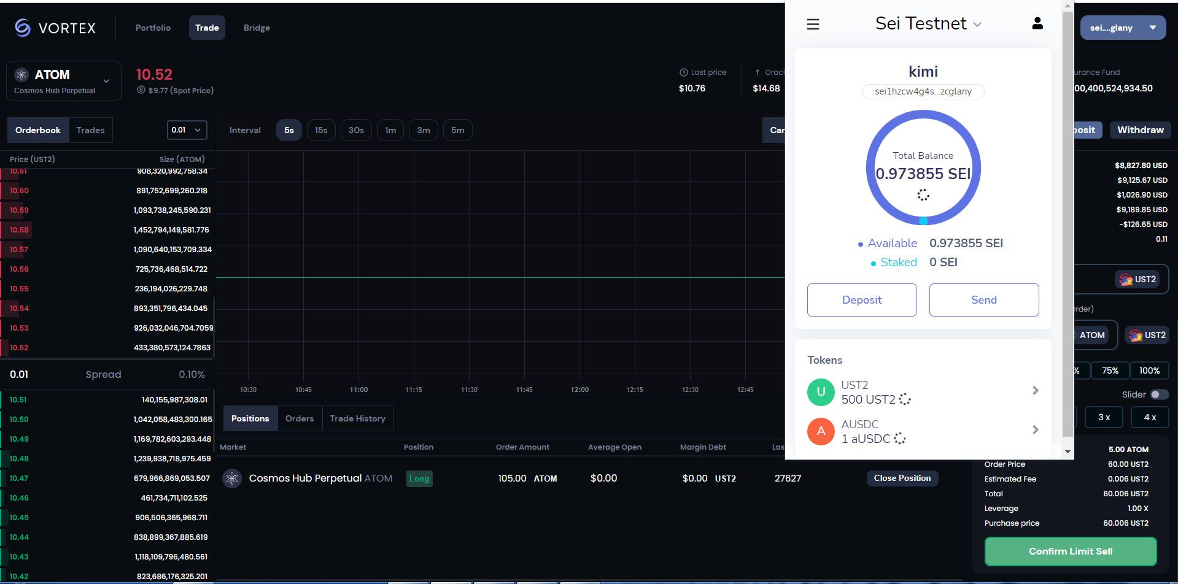Choose 4 x leverage
This screenshot has height=584, width=1178.
[1150, 417]
